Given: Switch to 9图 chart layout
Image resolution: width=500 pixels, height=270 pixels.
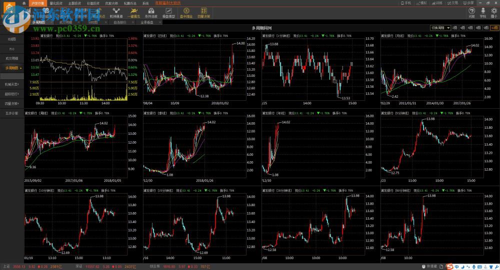Looking at the screenshot, I should (485, 28).
